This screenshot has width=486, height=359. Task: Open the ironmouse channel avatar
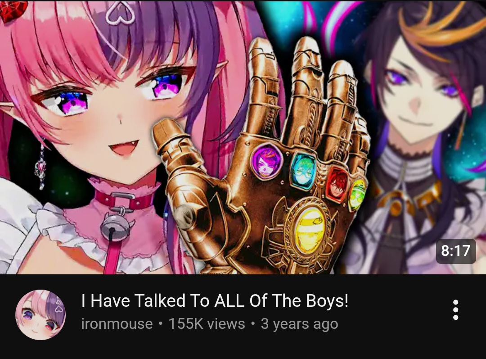click(40, 314)
